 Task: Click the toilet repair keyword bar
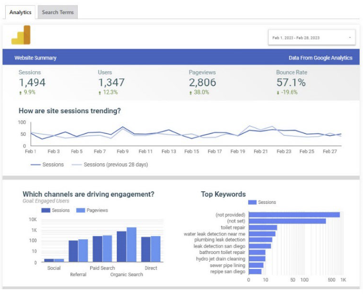click(263, 227)
